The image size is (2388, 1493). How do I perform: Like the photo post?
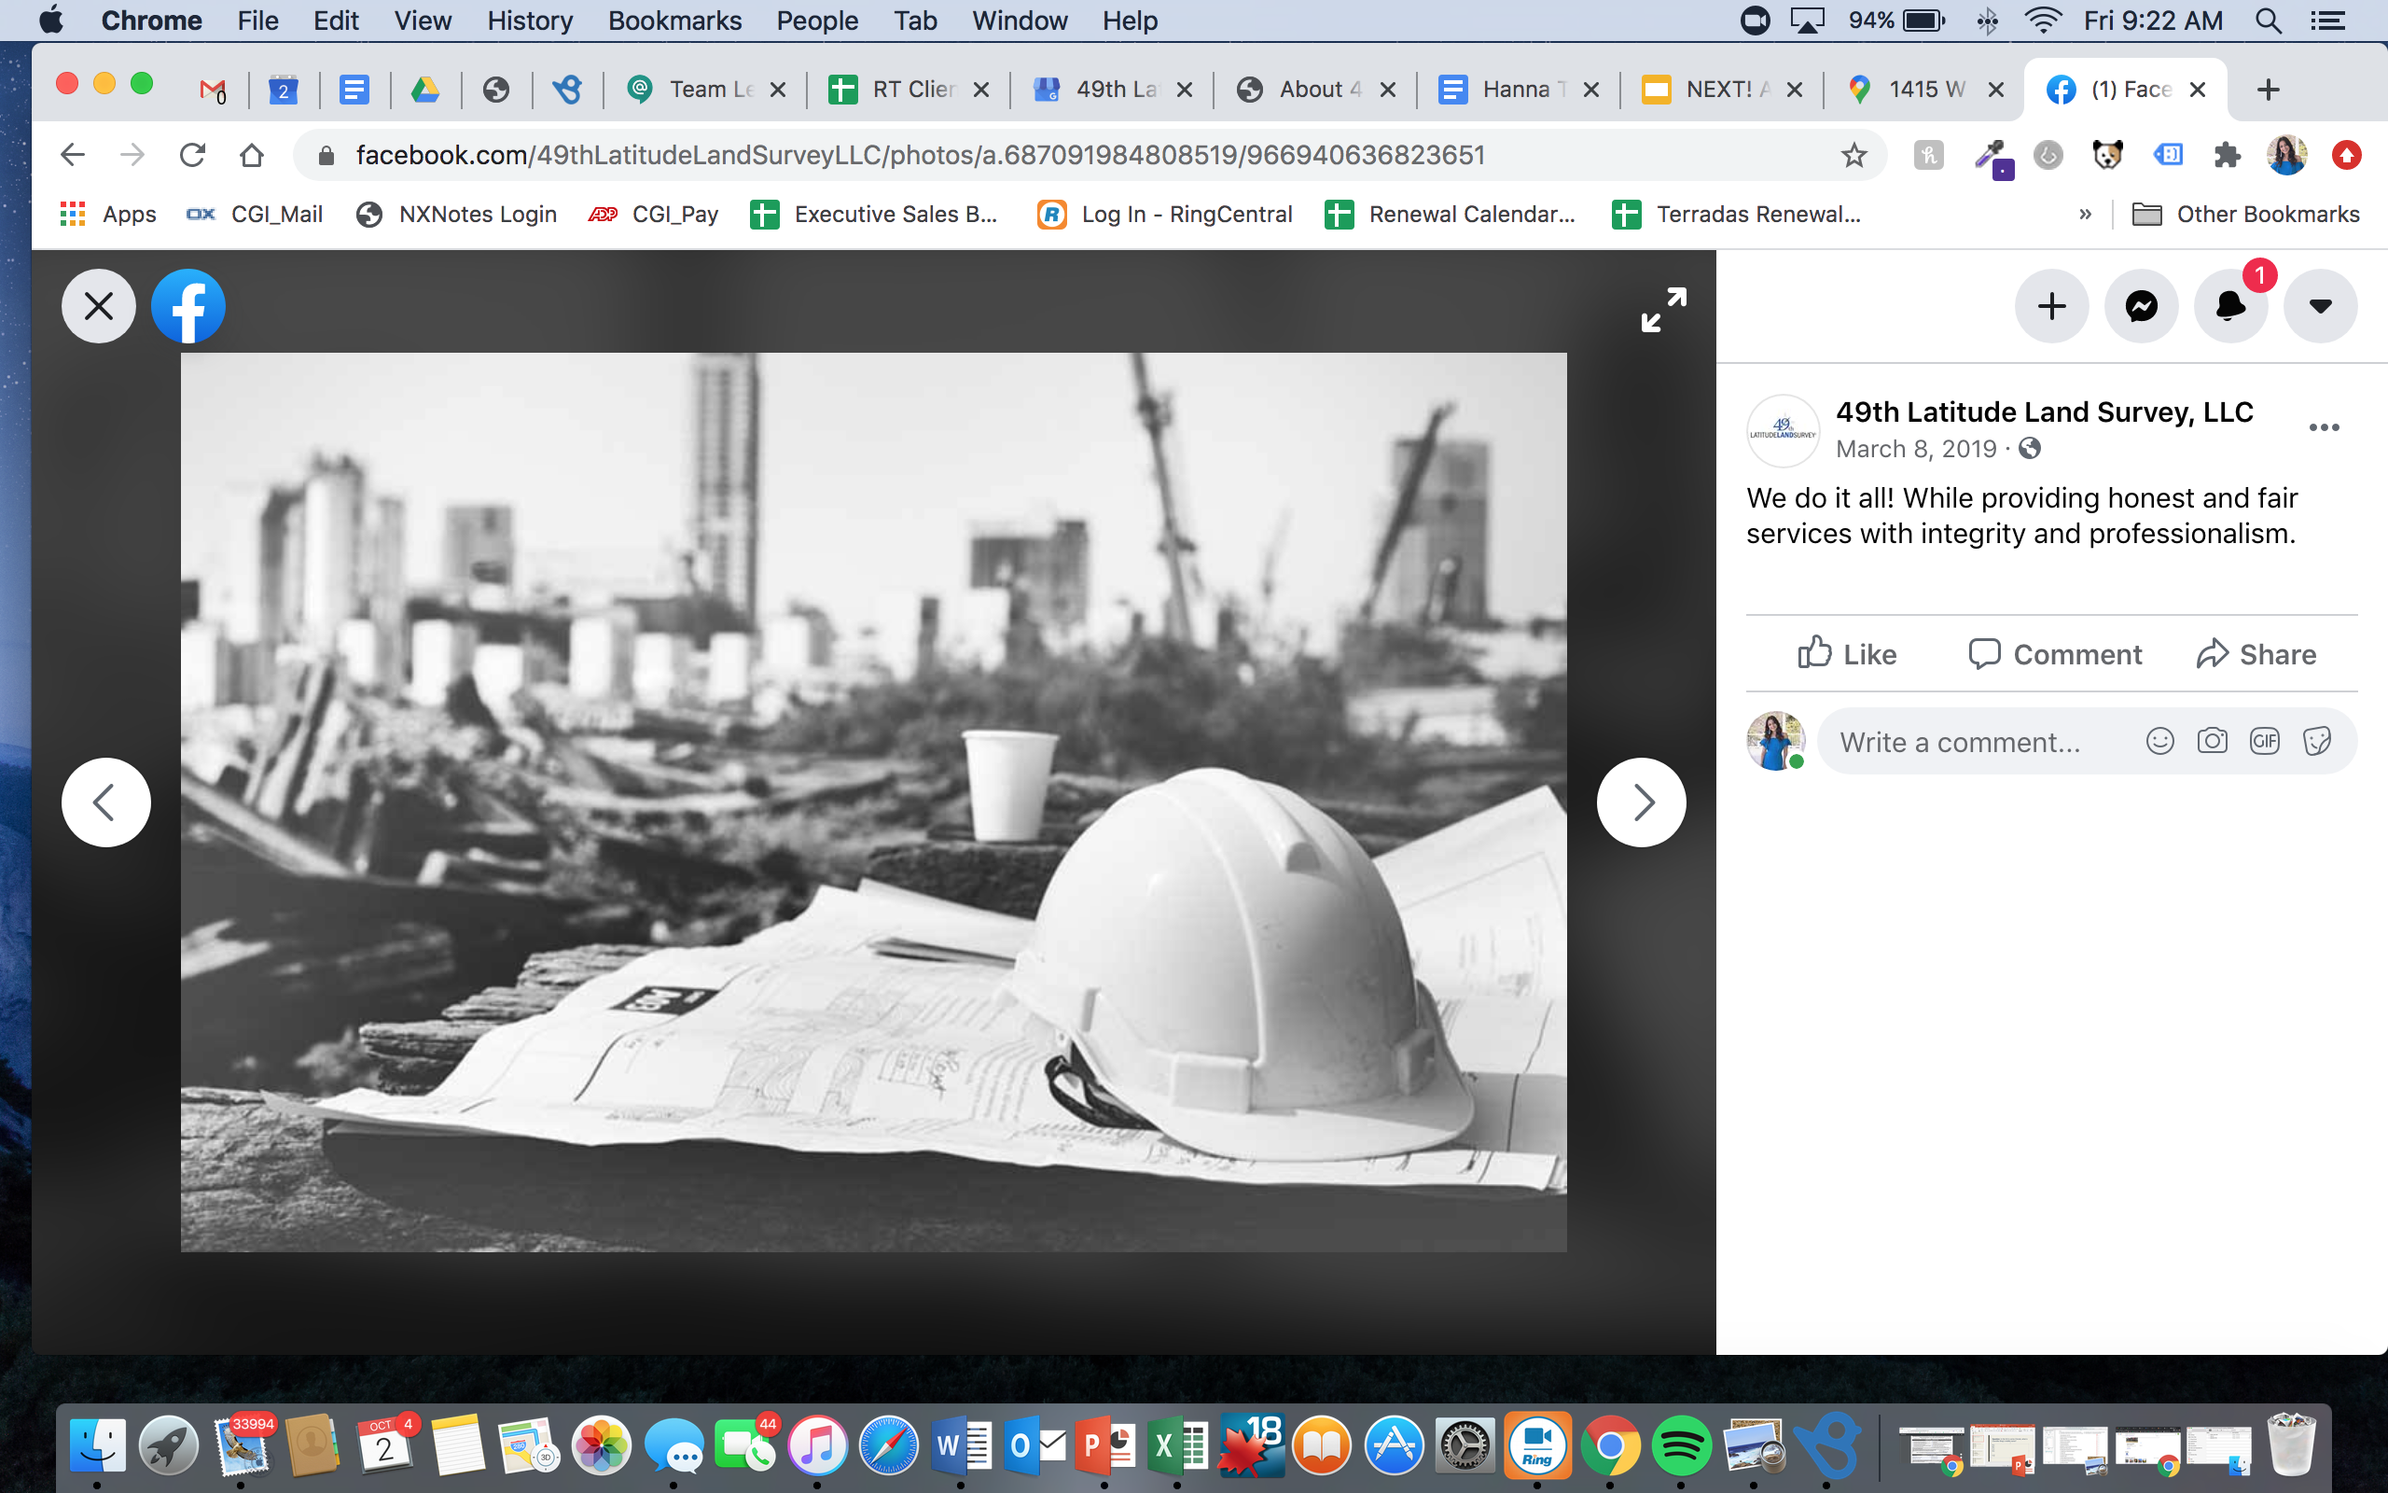[x=1846, y=654]
